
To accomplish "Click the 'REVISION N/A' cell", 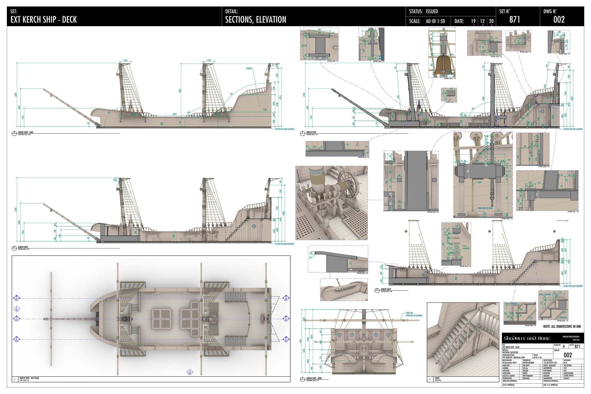I will pos(573,361).
